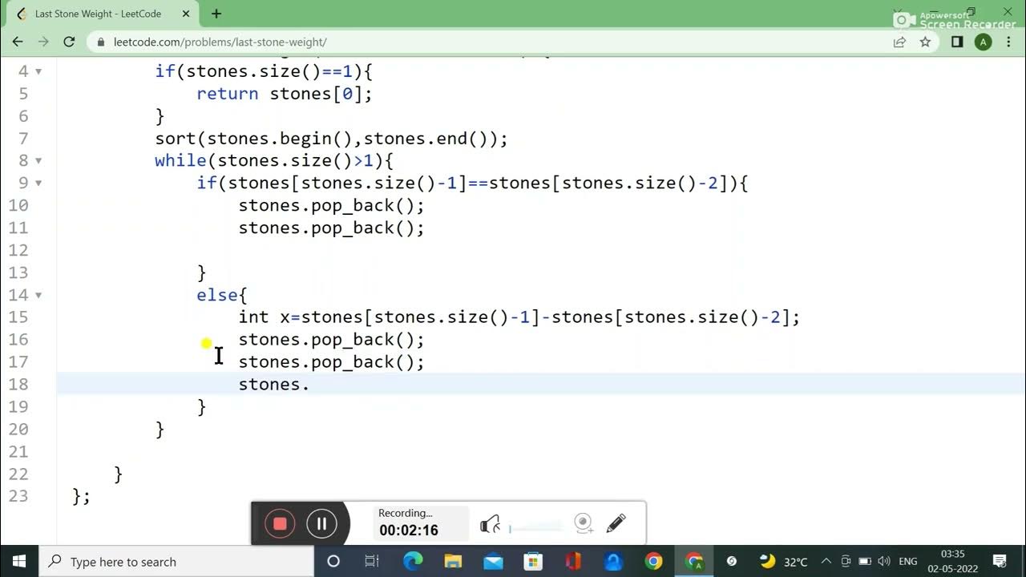Open the first Chrome icon on taskbar

tap(653, 561)
